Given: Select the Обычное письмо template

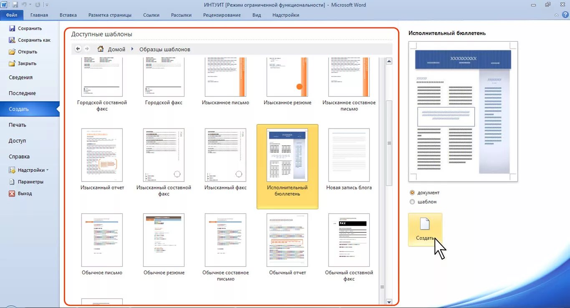Looking at the screenshot, I should click(102, 245).
